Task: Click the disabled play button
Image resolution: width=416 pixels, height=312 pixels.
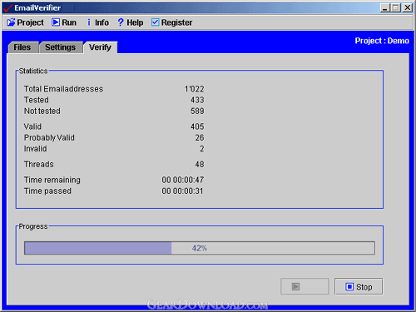Action: coord(305,286)
